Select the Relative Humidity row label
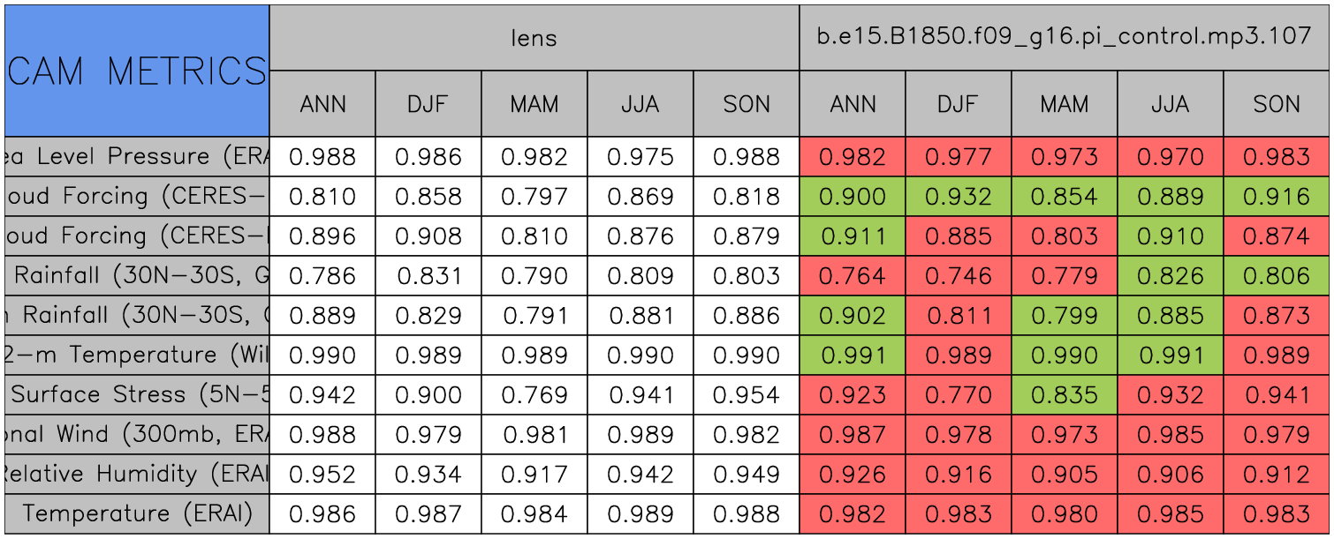 [137, 475]
